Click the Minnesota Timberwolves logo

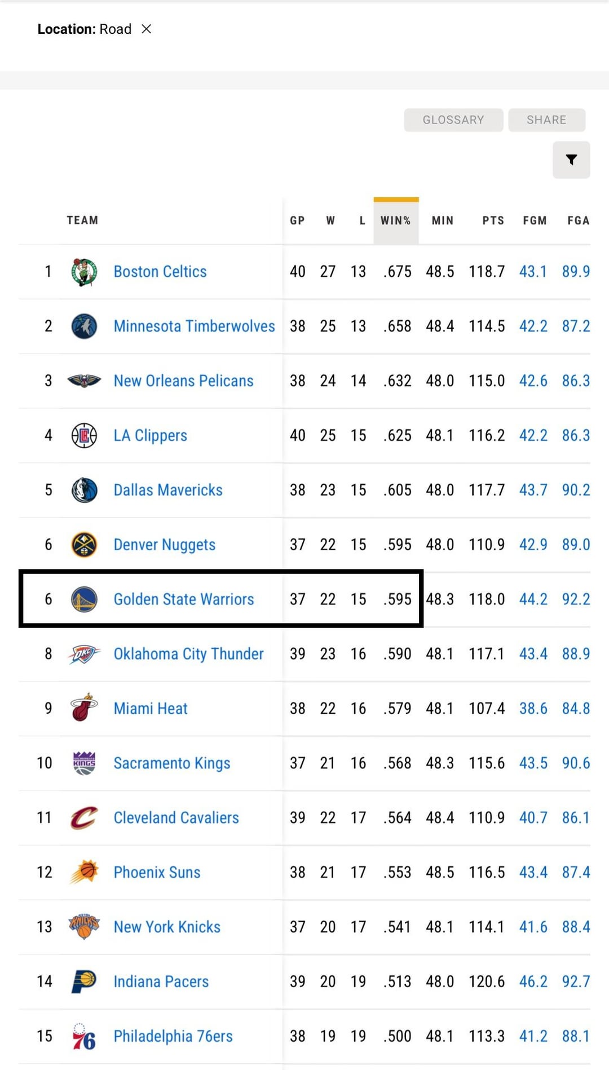84,326
